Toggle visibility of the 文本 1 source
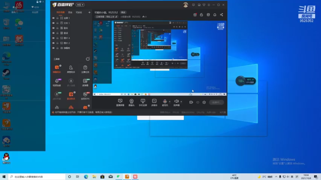Viewport: 321px width, 180px height. tap(53, 23)
